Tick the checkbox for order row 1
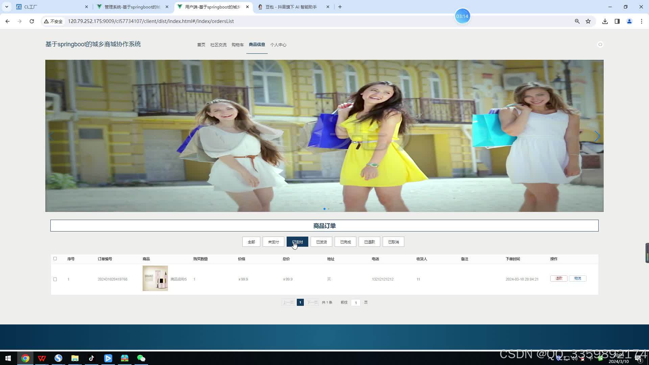Viewport: 649px width, 365px height. coord(55,279)
